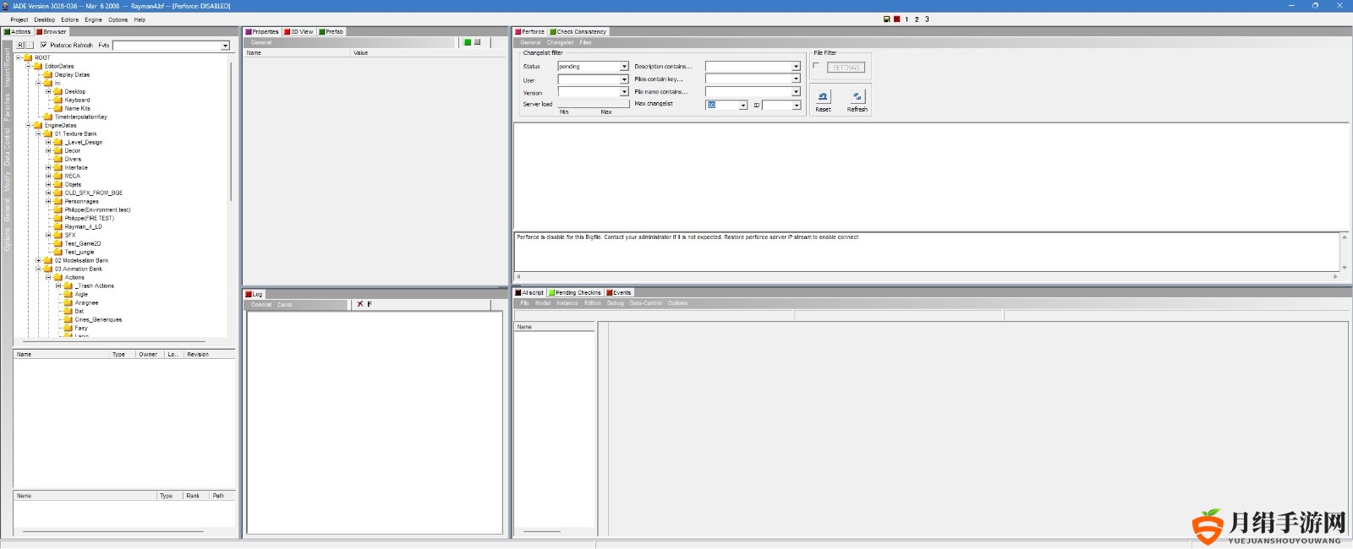The width and height of the screenshot is (1353, 549).
Task: Open the Options menu in menu bar
Action: (x=118, y=19)
